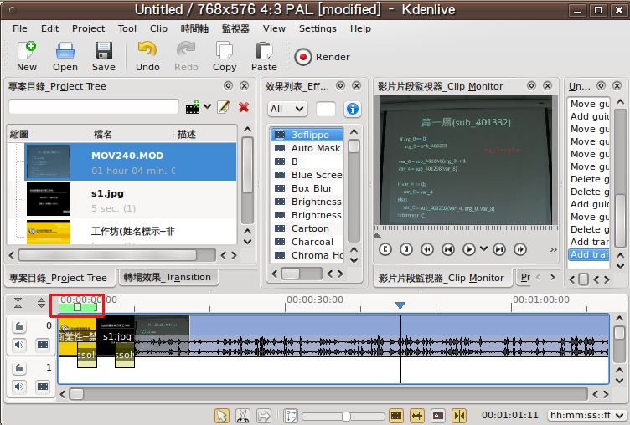
Task: Toggle lock on track 0
Action: pyautogui.click(x=19, y=326)
